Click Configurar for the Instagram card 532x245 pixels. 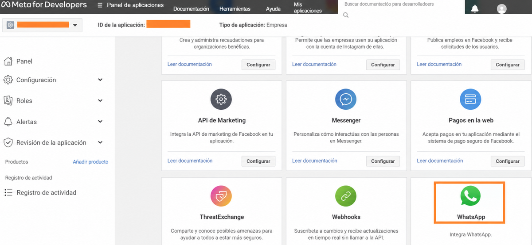tap(383, 65)
